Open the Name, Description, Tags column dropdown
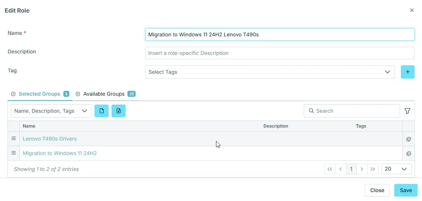This screenshot has height=201, width=422. pos(51,111)
